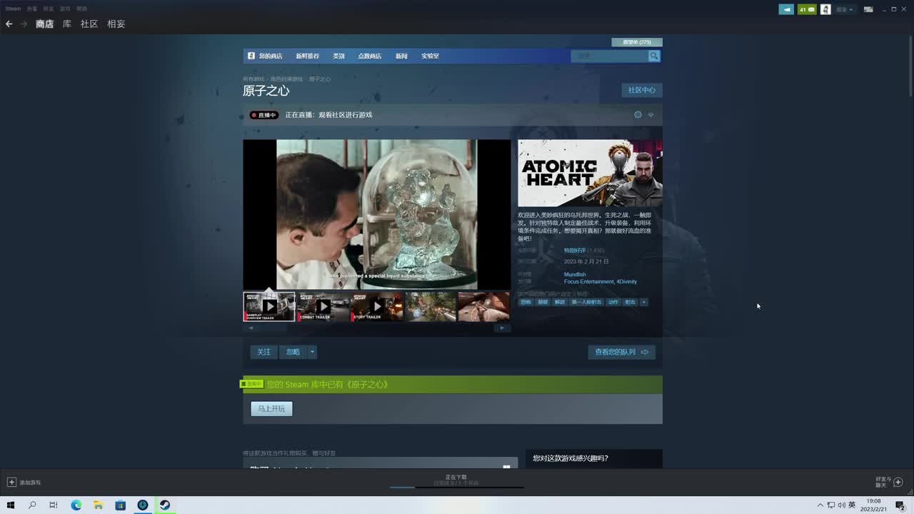Click the Atomic Heart header image
Image resolution: width=914 pixels, height=514 pixels.
tap(590, 173)
